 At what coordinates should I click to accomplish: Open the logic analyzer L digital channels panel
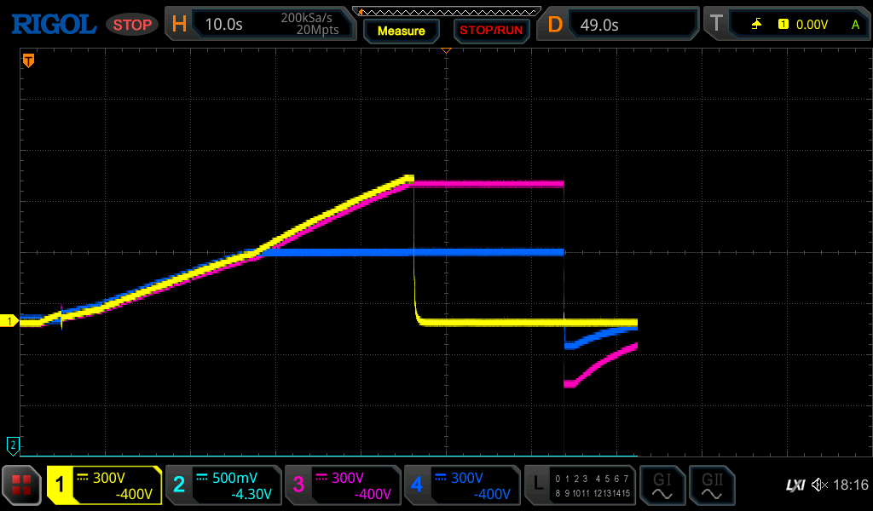(x=580, y=485)
